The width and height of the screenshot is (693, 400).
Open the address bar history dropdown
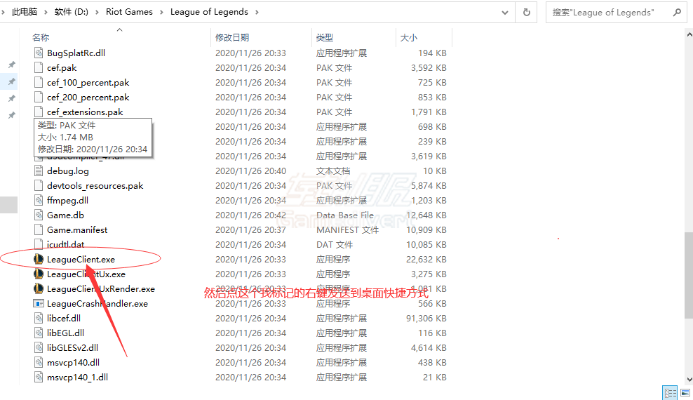505,13
